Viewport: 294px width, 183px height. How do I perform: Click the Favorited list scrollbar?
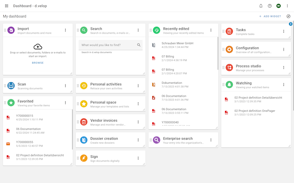pos(72,129)
